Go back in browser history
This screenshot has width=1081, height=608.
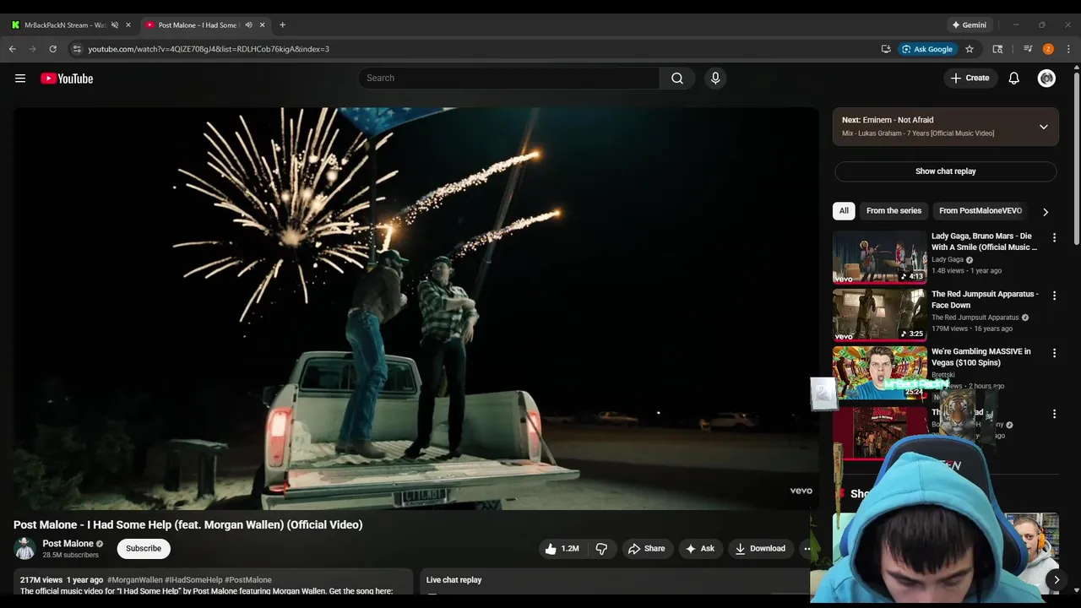click(x=13, y=49)
